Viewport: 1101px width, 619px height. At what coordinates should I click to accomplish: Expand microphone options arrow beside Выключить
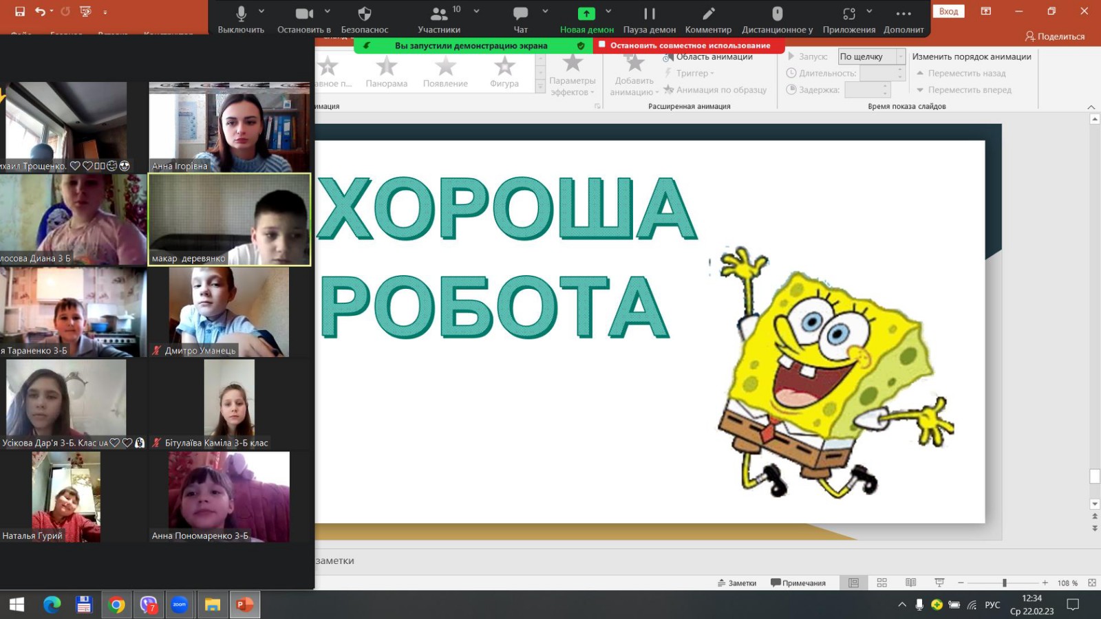point(261,11)
